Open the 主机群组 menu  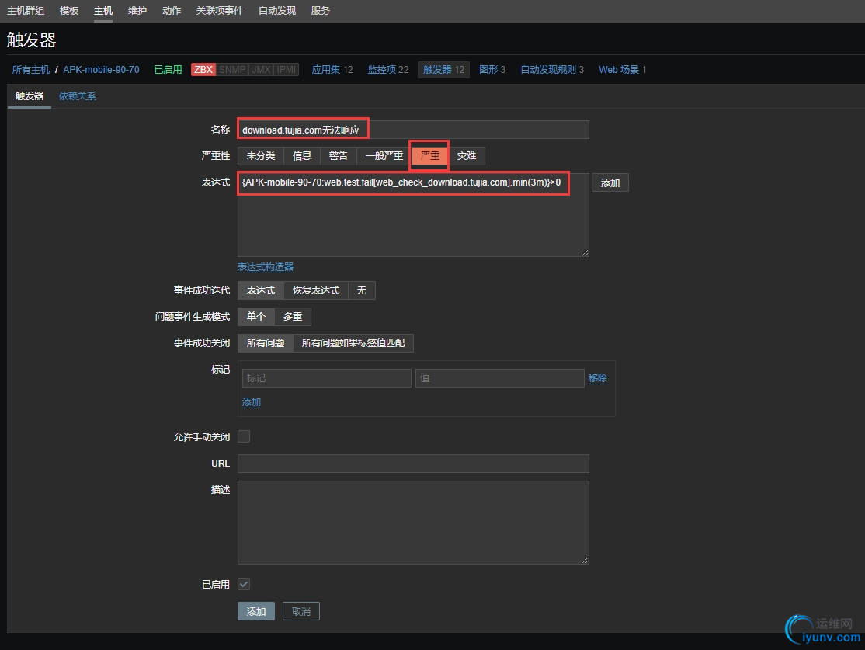(x=26, y=11)
